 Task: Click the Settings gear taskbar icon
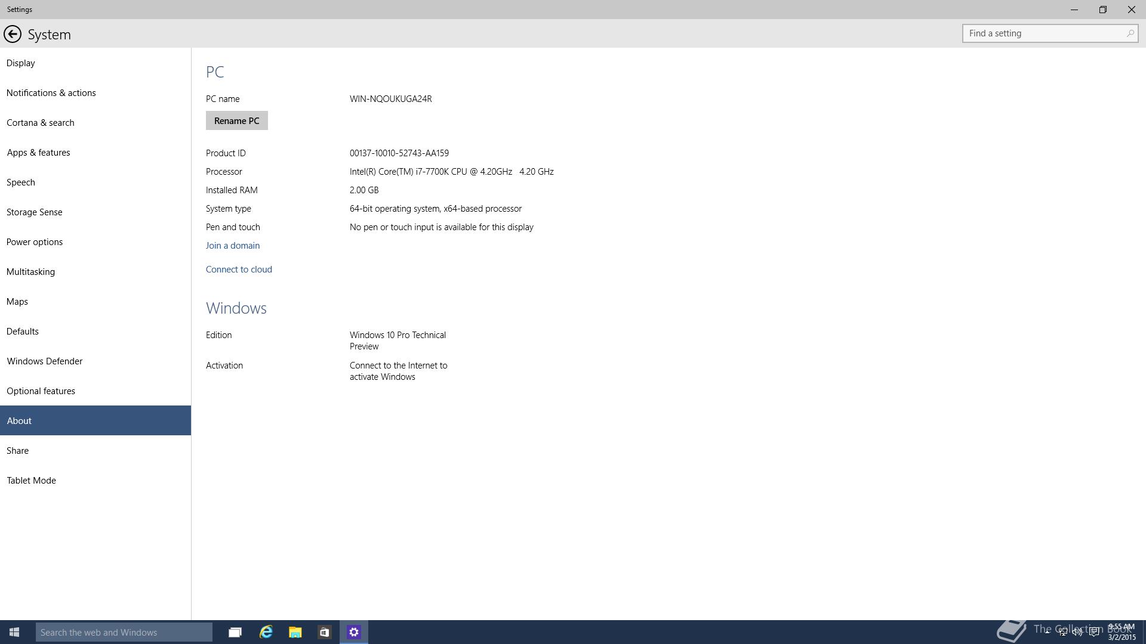coord(354,632)
